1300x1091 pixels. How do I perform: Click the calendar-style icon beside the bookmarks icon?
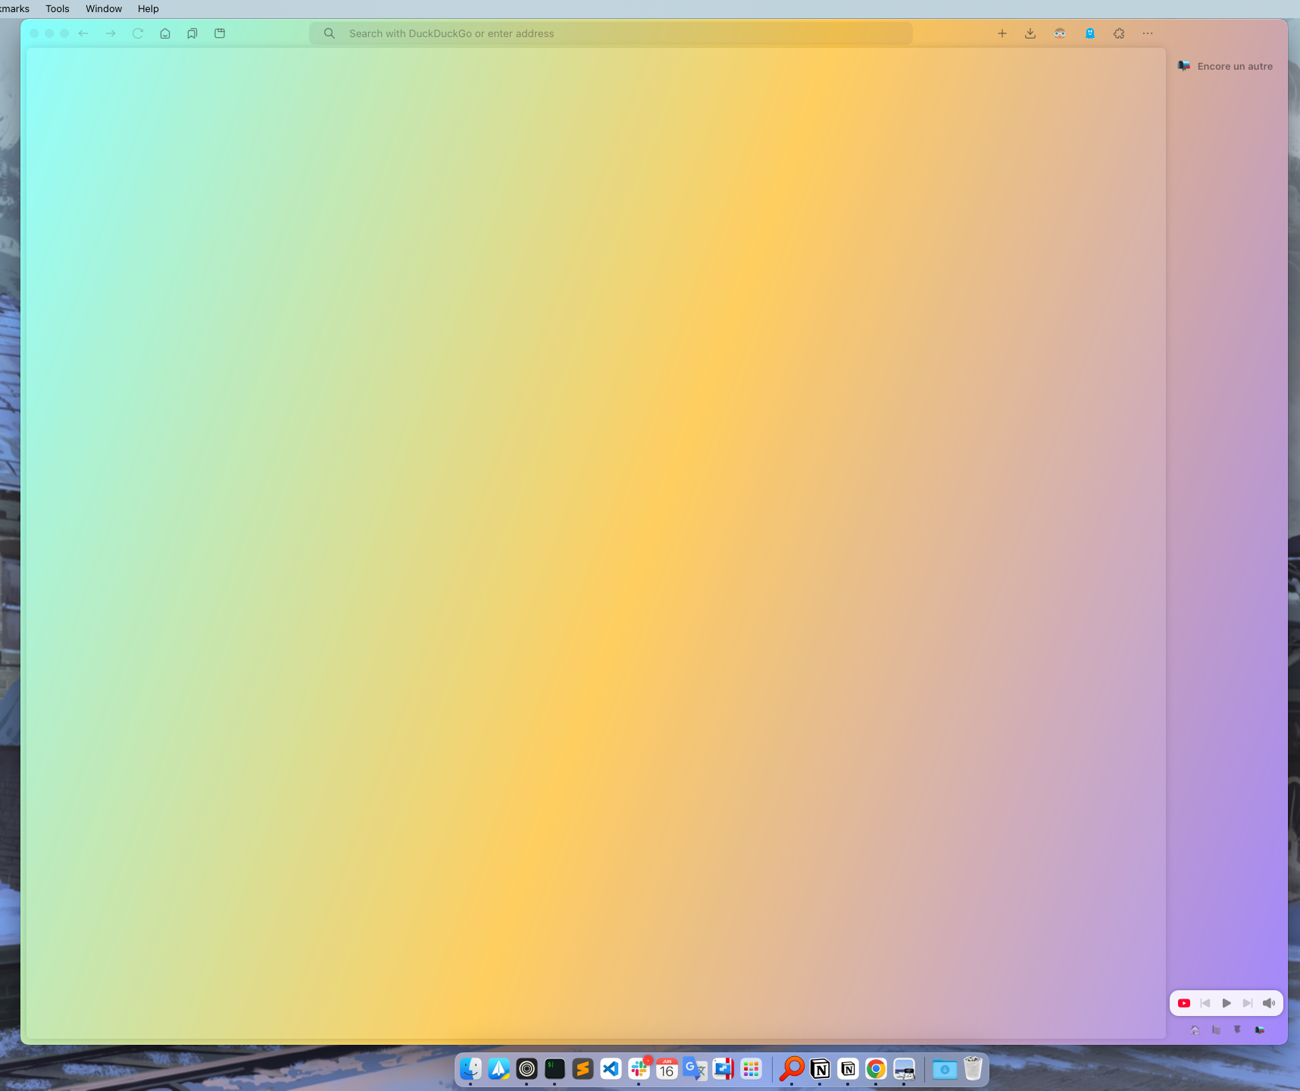coord(220,33)
